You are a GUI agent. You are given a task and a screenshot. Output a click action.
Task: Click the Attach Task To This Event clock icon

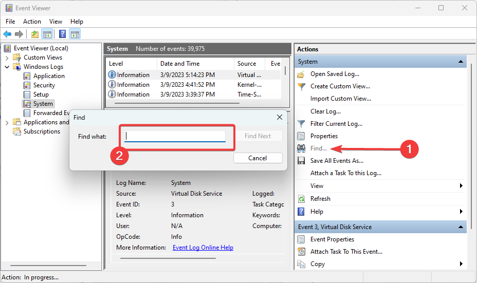301,252
